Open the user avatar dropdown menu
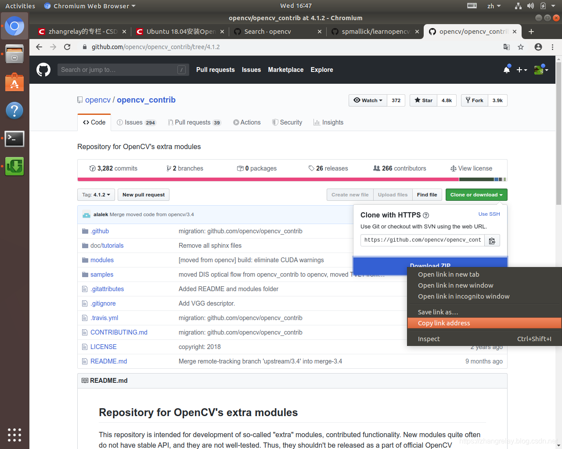This screenshot has width=562, height=449. coord(541,69)
